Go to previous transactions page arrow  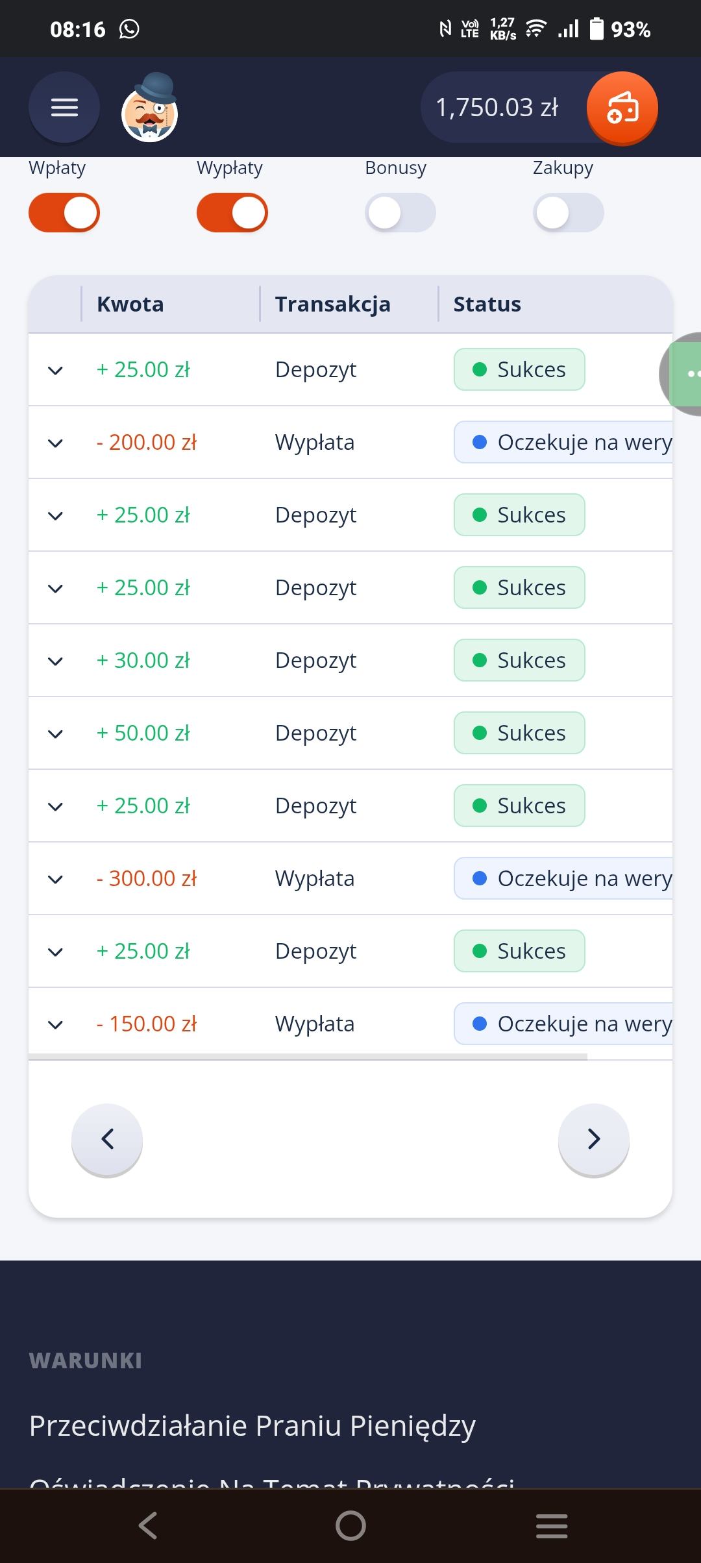(x=107, y=1138)
